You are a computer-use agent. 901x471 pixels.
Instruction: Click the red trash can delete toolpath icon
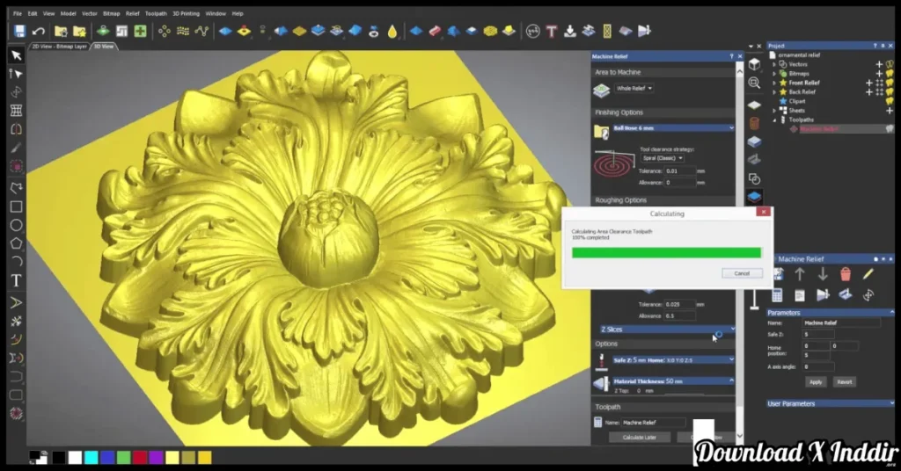pyautogui.click(x=846, y=274)
